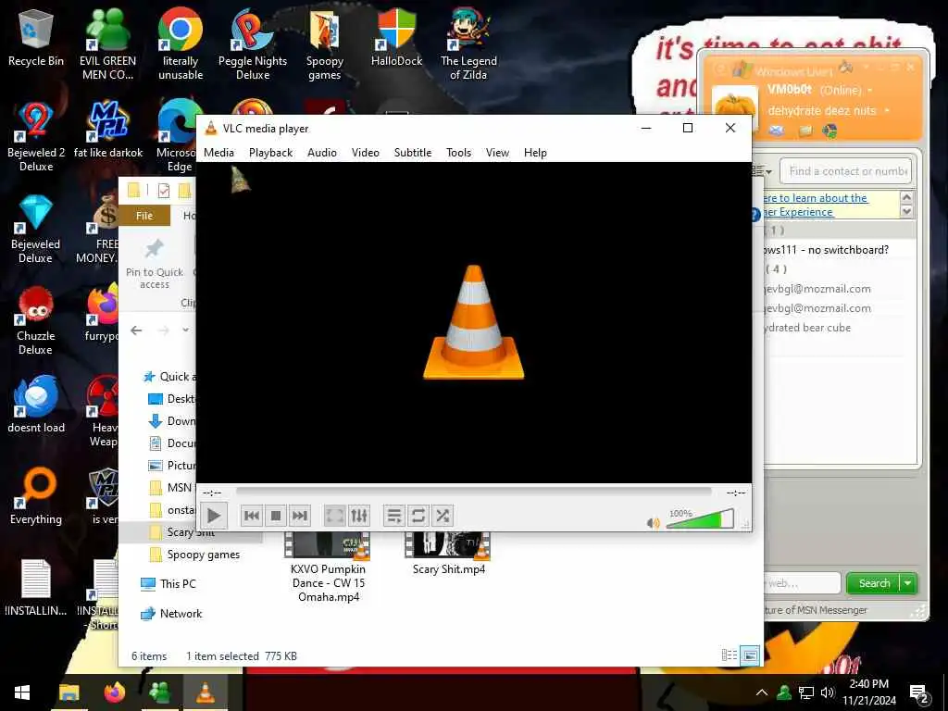948x711 pixels.
Task: Mute audio via VLC speaker icon
Action: [x=653, y=523]
